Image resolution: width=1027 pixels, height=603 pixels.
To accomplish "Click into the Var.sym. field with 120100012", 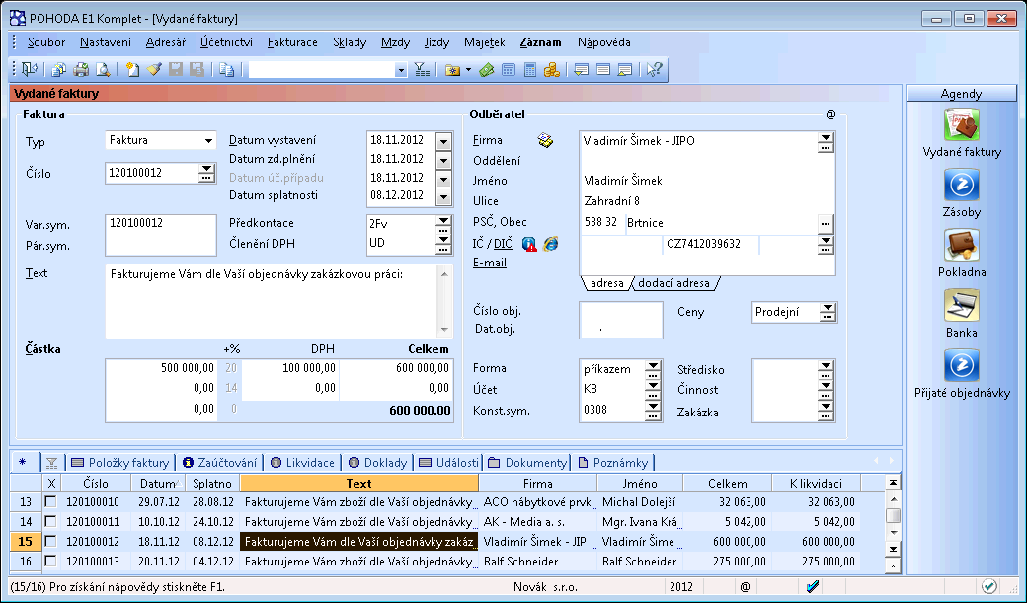I will click(160, 223).
